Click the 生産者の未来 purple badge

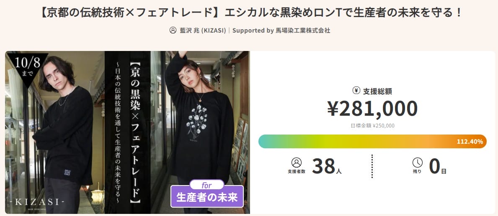click(x=207, y=197)
